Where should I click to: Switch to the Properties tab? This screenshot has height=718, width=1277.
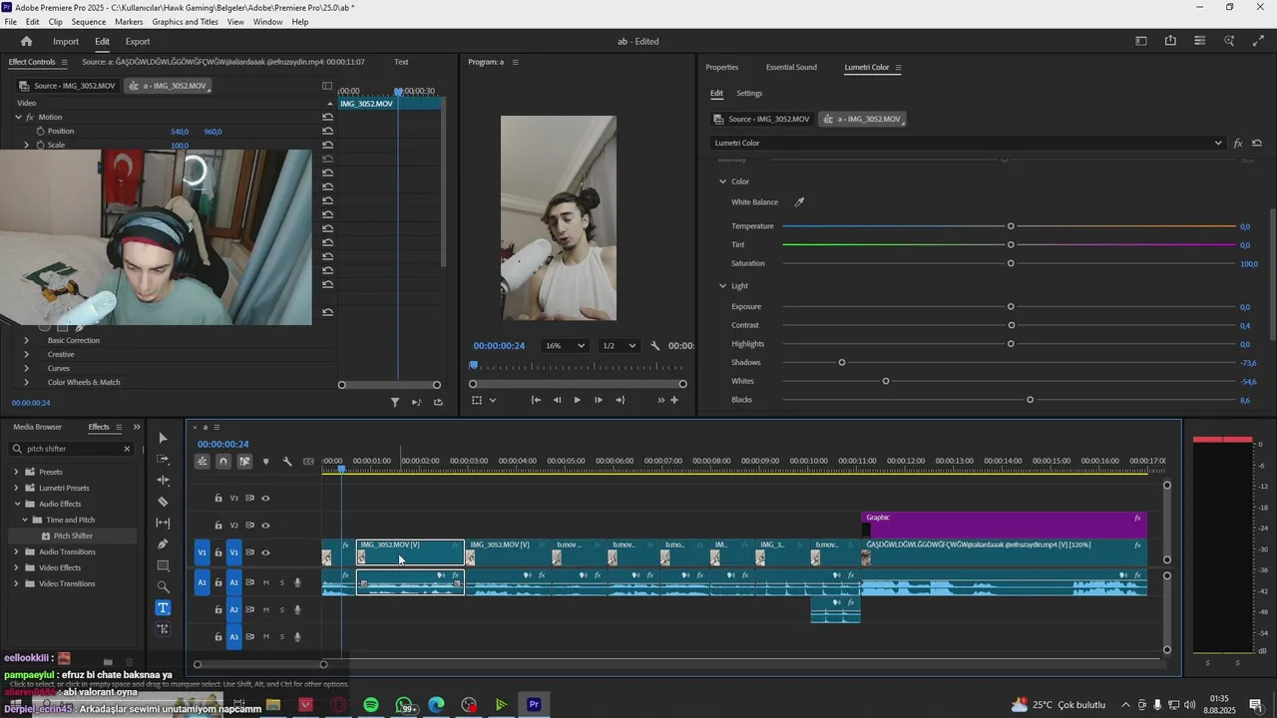[722, 67]
